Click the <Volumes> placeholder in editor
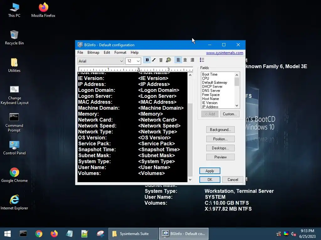The image size is (321, 240). tap(151, 173)
